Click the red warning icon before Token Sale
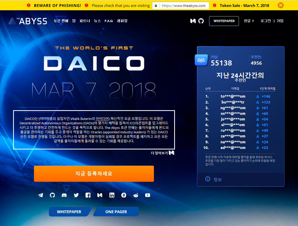Screen dimensions: 298x226 pyautogui.click(x=215, y=5)
